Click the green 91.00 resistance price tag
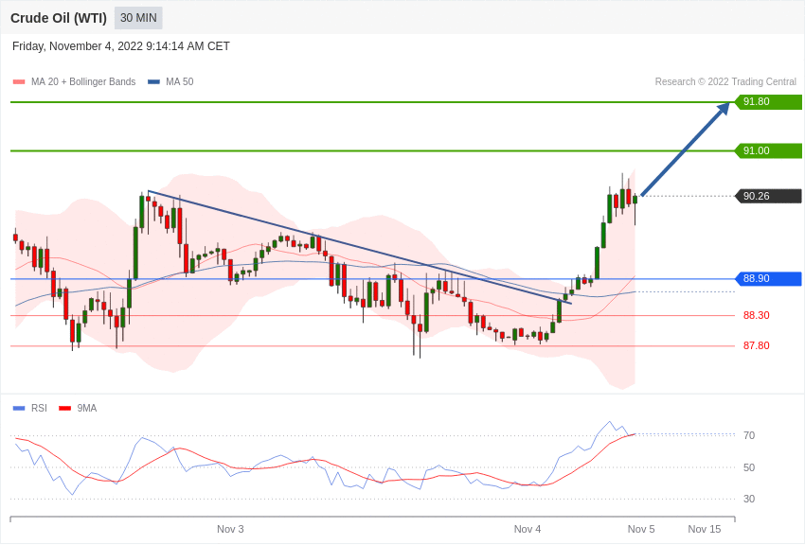The width and height of the screenshot is (805, 545). click(768, 150)
